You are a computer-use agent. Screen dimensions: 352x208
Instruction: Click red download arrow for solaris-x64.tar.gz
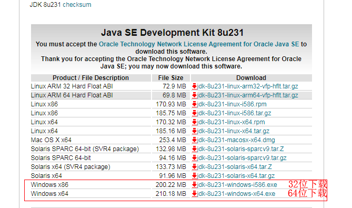194,176
